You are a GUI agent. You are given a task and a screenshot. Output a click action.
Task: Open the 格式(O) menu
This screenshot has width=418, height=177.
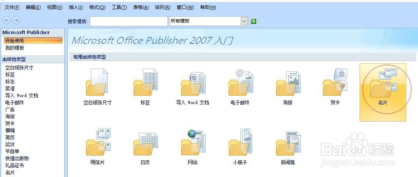[x=97, y=7]
